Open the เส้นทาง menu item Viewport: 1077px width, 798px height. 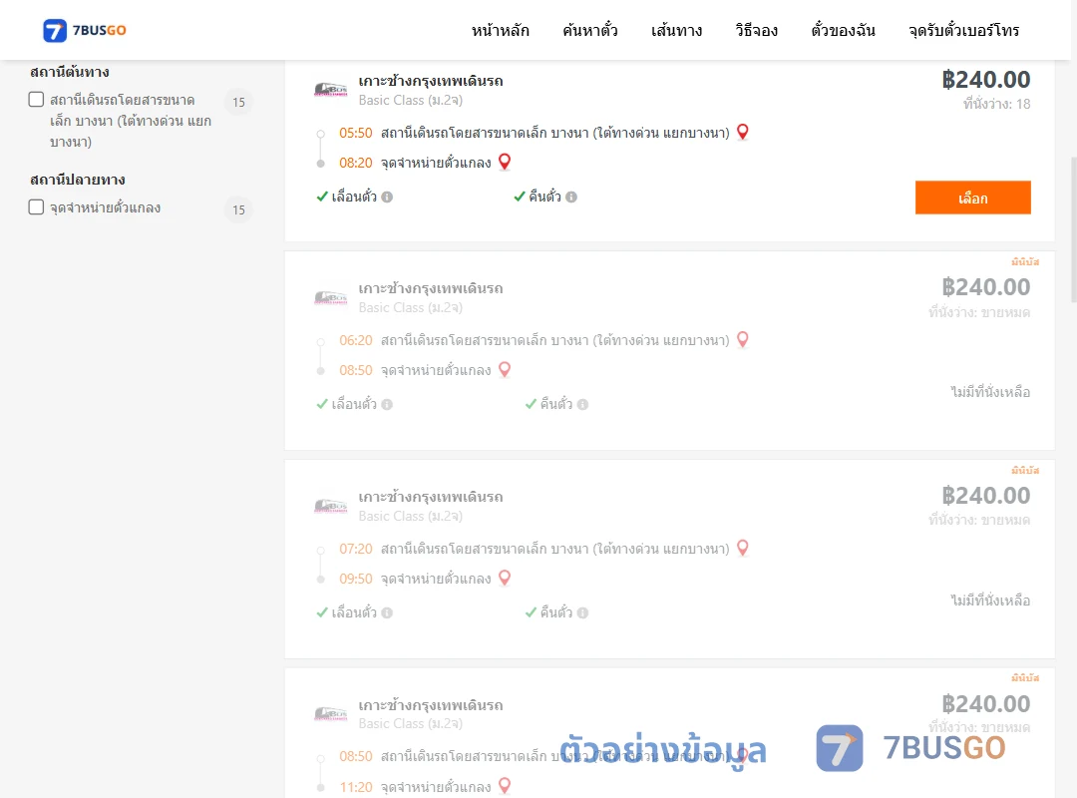(x=676, y=30)
